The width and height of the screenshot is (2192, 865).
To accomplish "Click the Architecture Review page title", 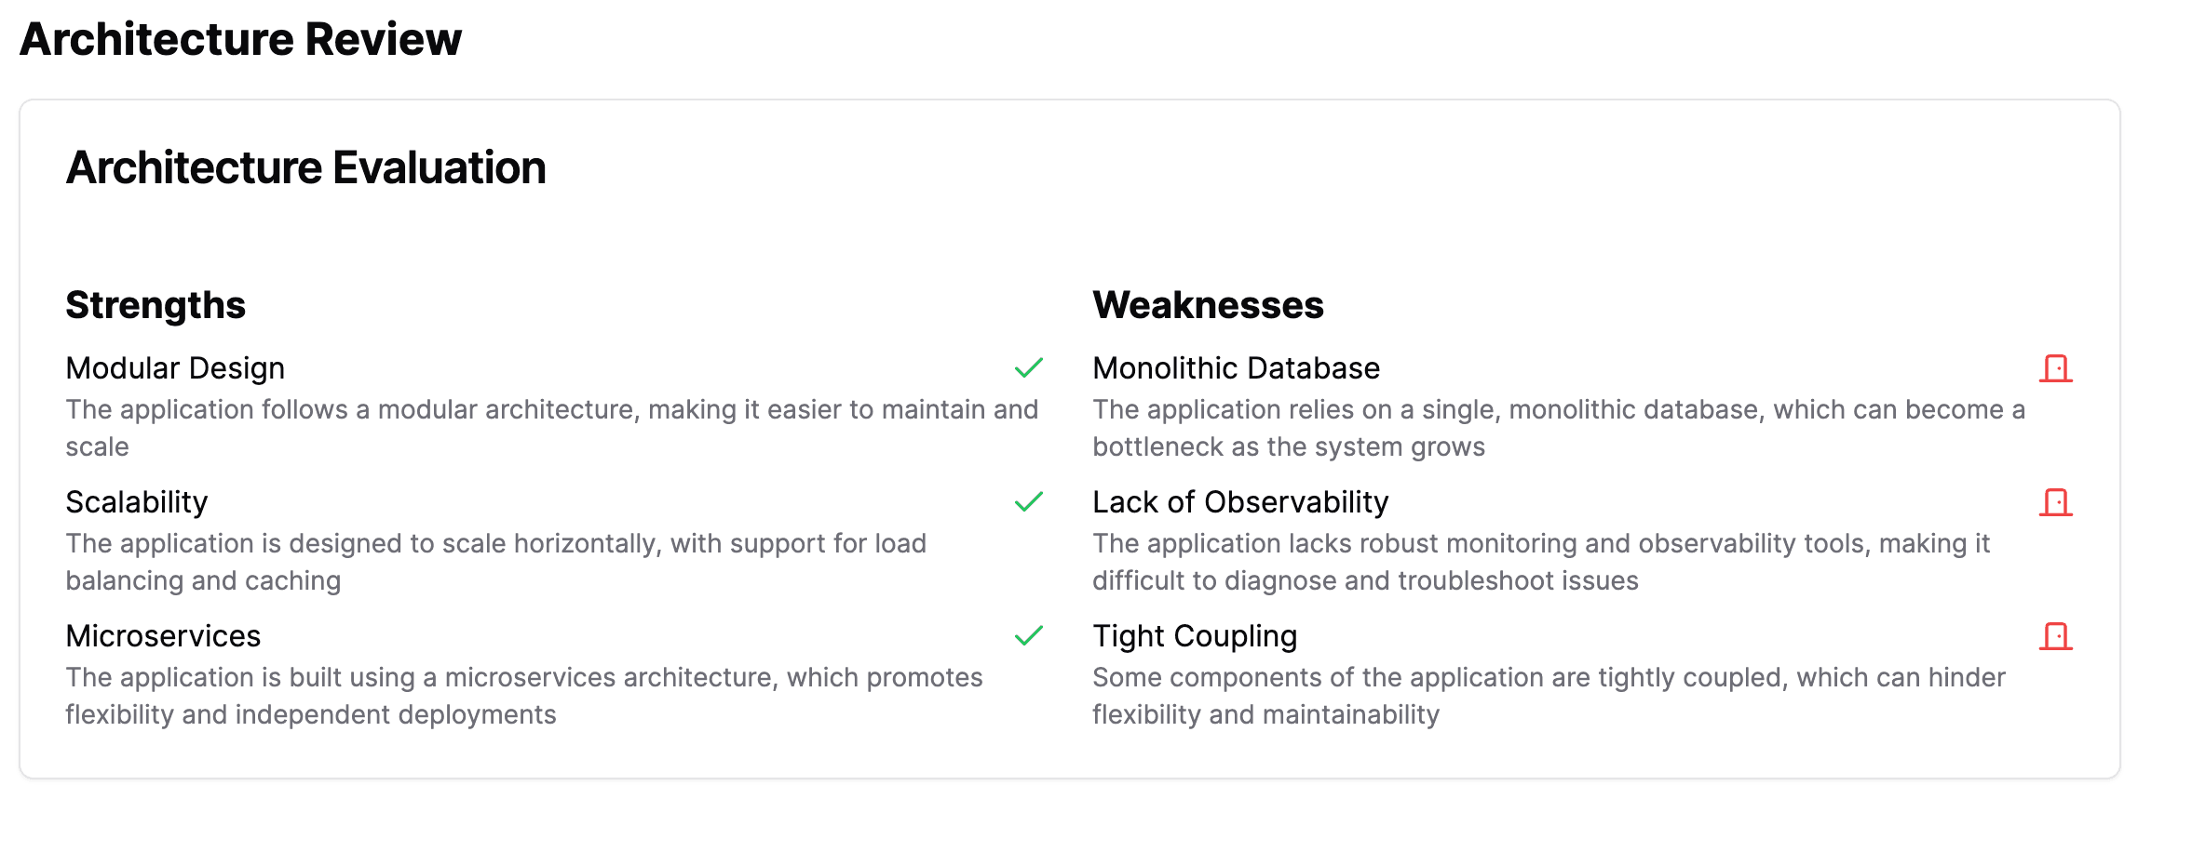I will coord(240,39).
